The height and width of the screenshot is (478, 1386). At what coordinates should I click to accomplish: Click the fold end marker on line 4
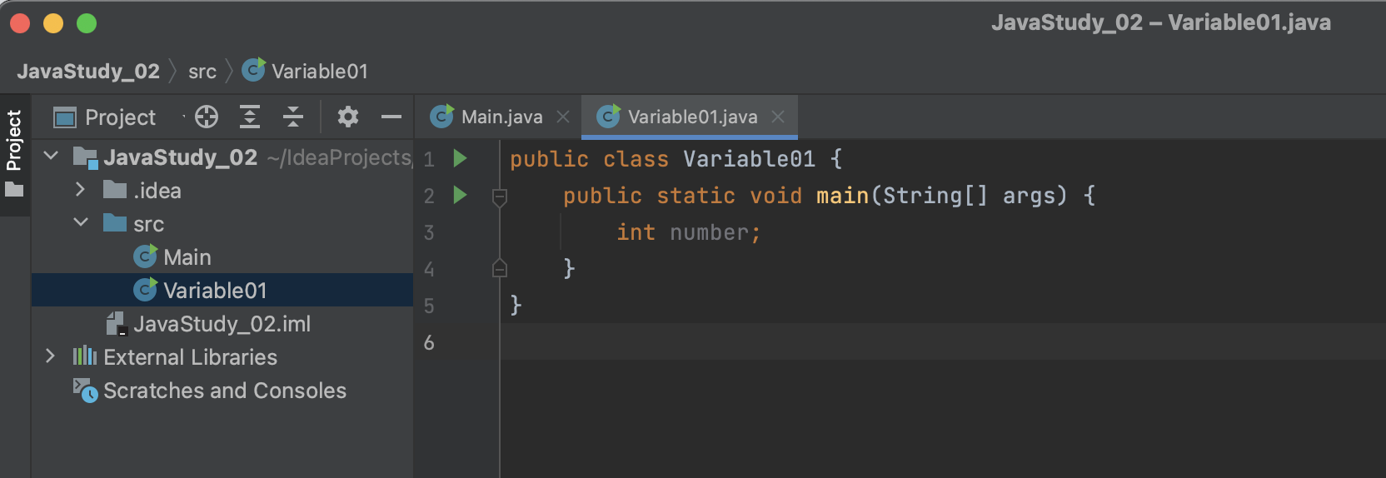coord(500,268)
